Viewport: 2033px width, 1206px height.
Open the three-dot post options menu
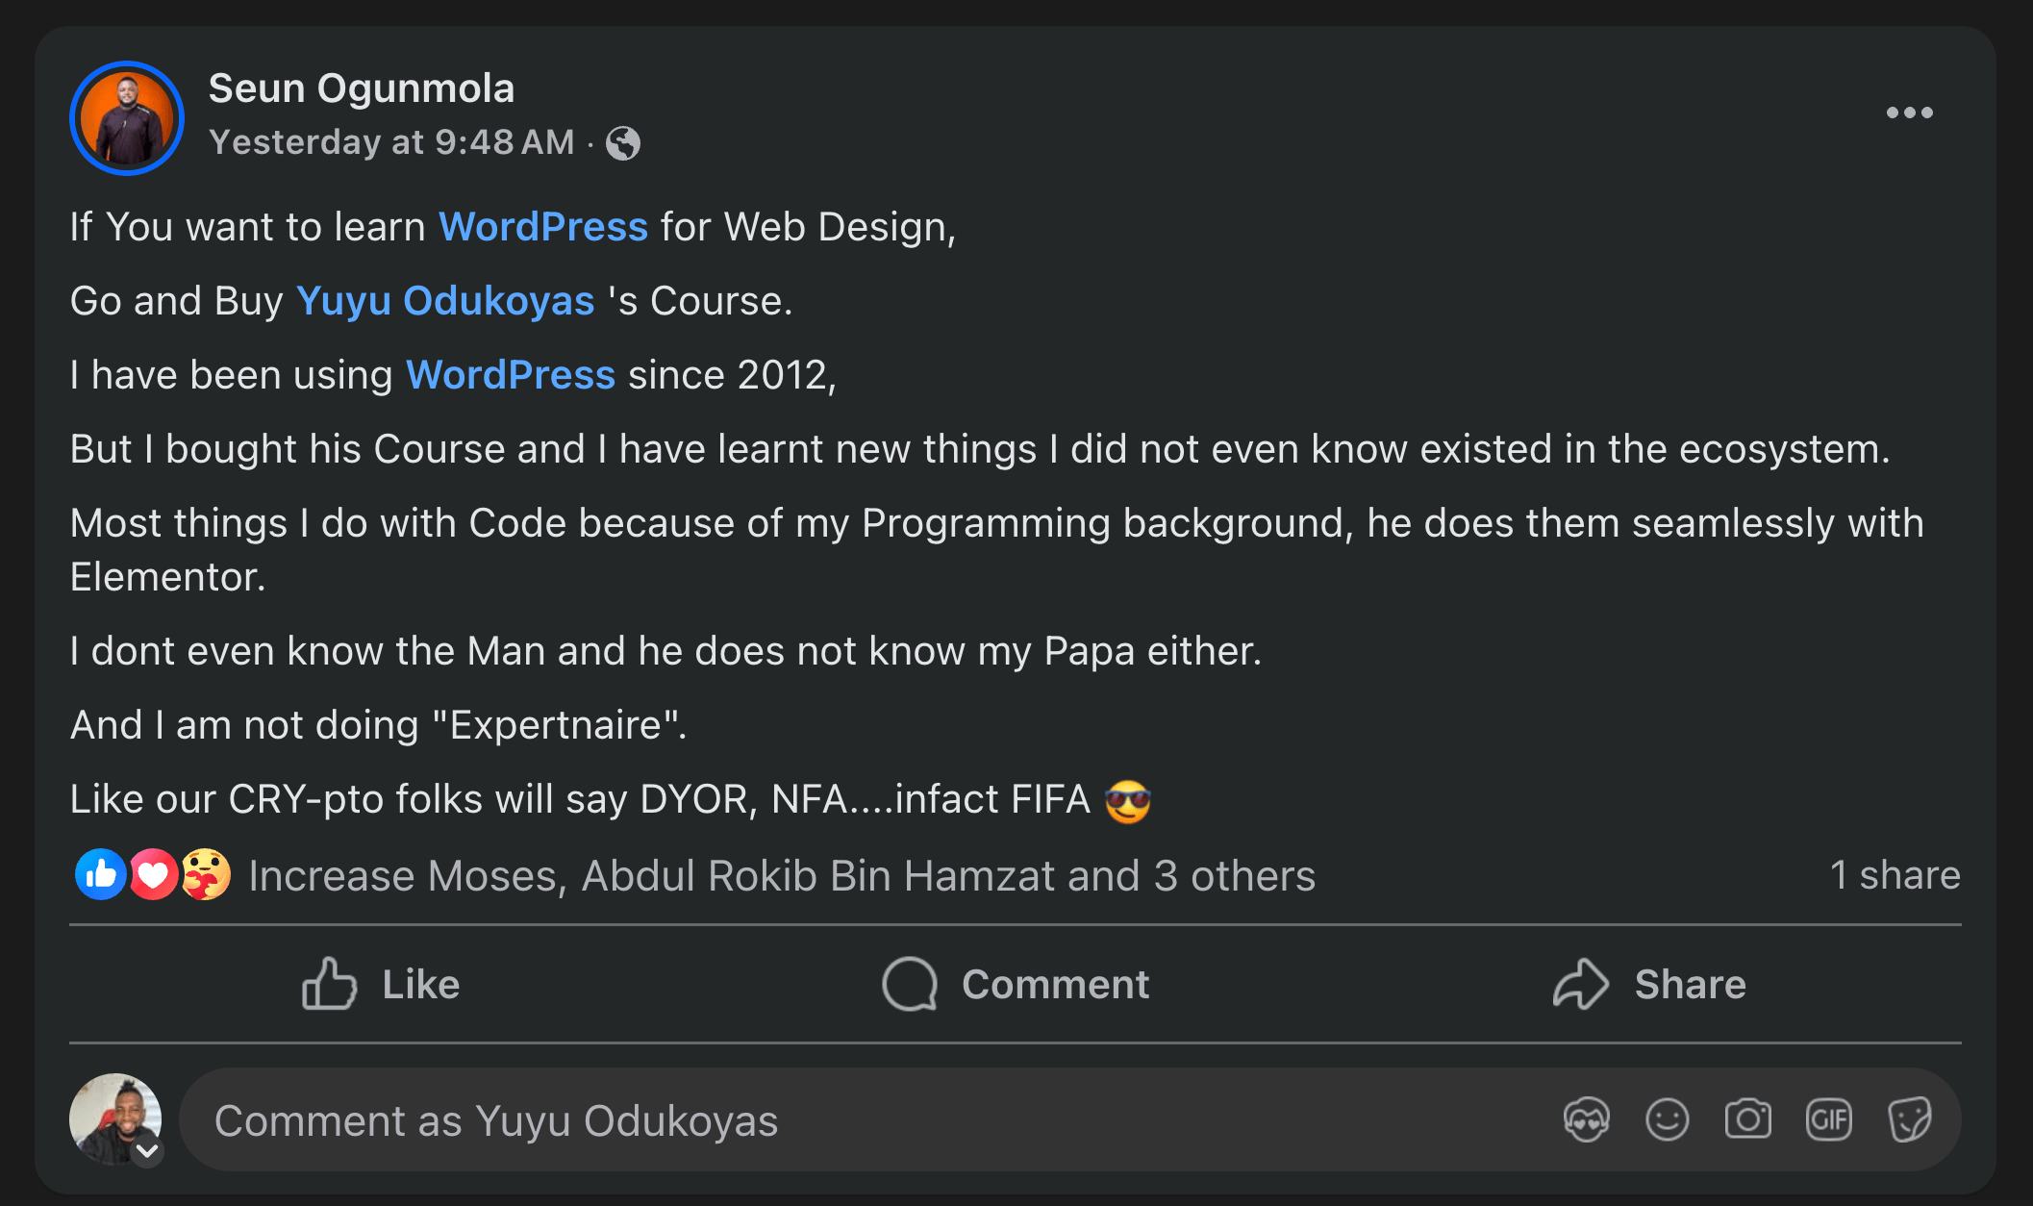click(x=1909, y=113)
